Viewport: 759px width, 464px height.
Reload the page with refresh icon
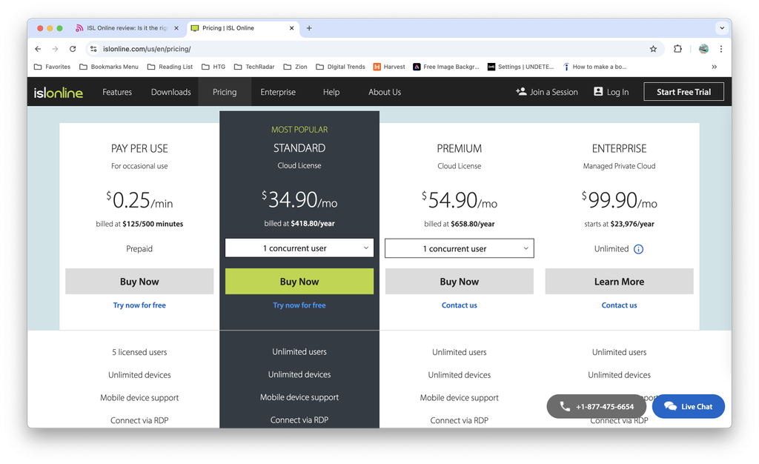(x=72, y=49)
